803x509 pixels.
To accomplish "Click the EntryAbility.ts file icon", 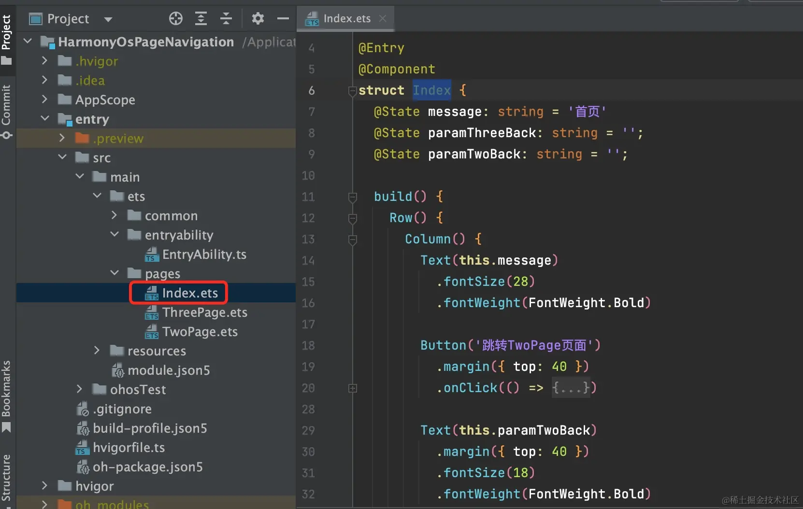I will (152, 254).
